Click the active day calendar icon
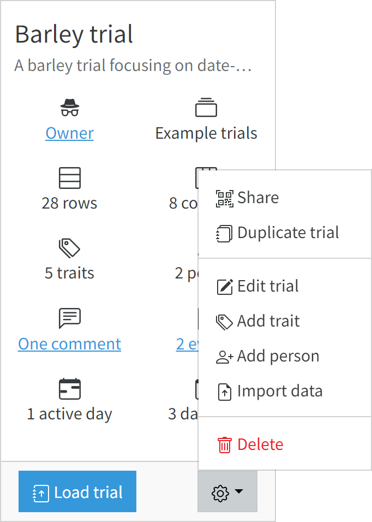372x522 pixels. pos(69,389)
